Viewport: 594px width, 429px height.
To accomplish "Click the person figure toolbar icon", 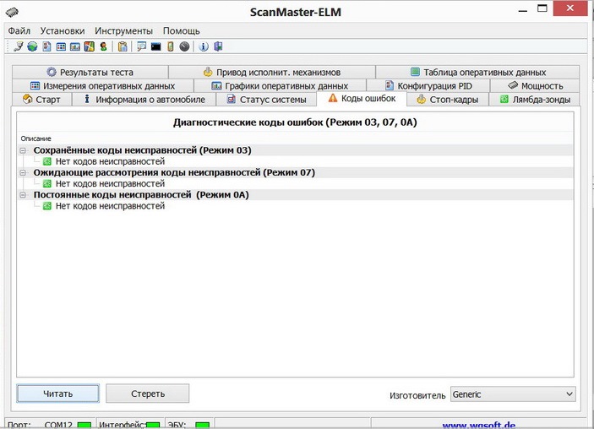I will (103, 46).
